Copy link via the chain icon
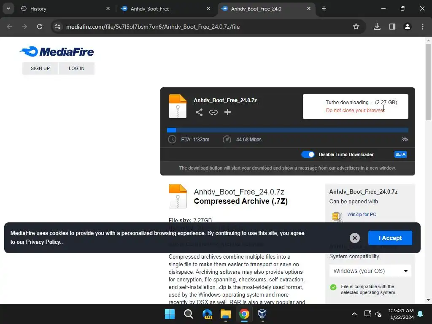Image resolution: width=432 pixels, height=324 pixels. click(x=213, y=112)
